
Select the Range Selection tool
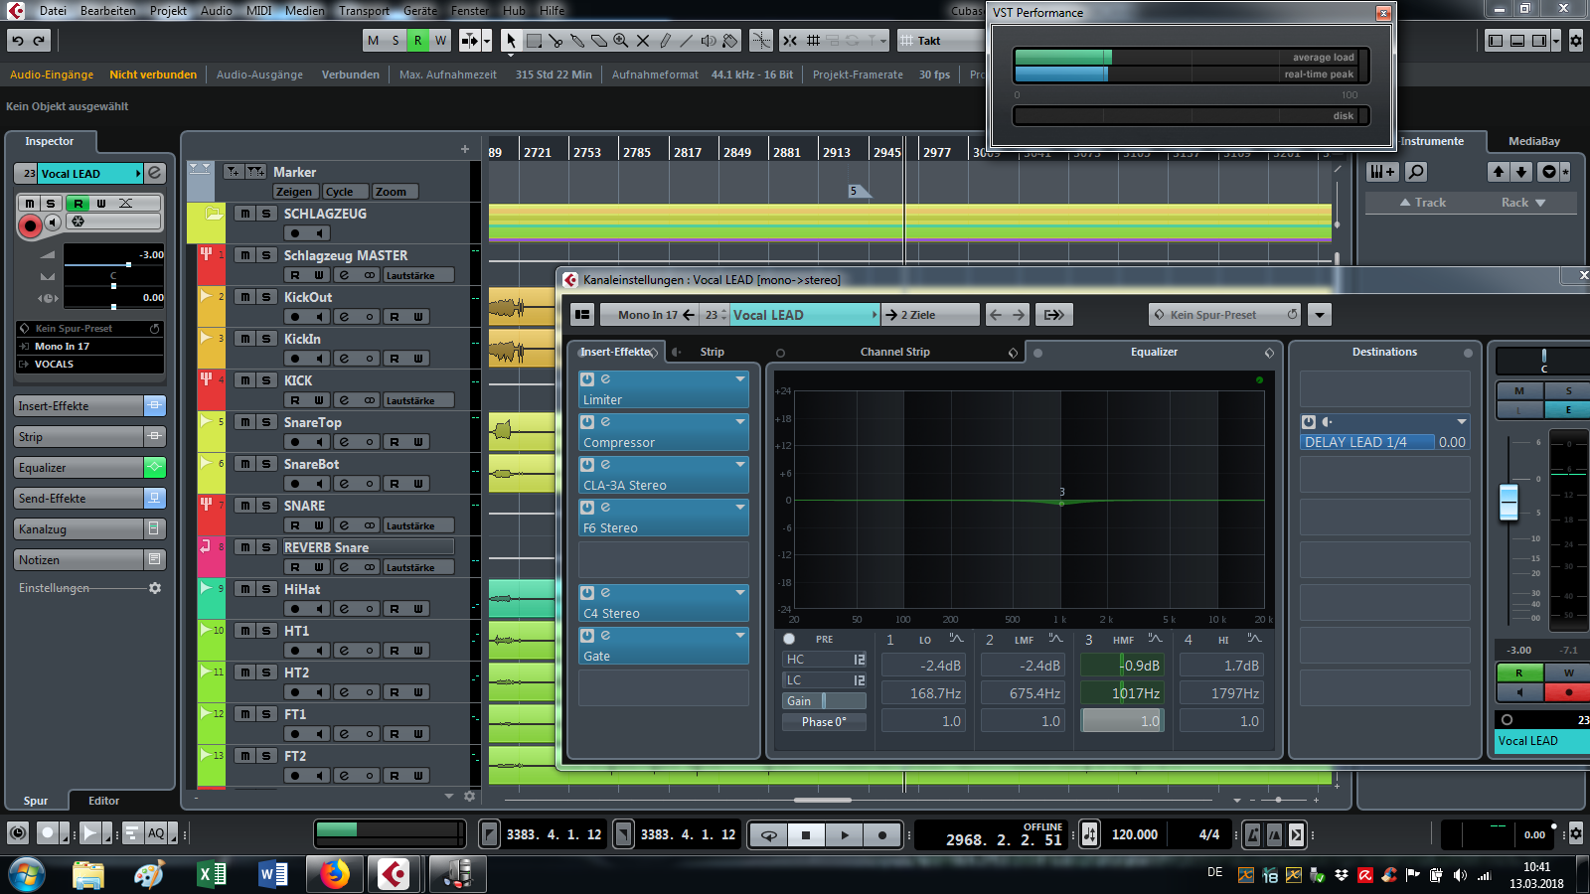(534, 41)
